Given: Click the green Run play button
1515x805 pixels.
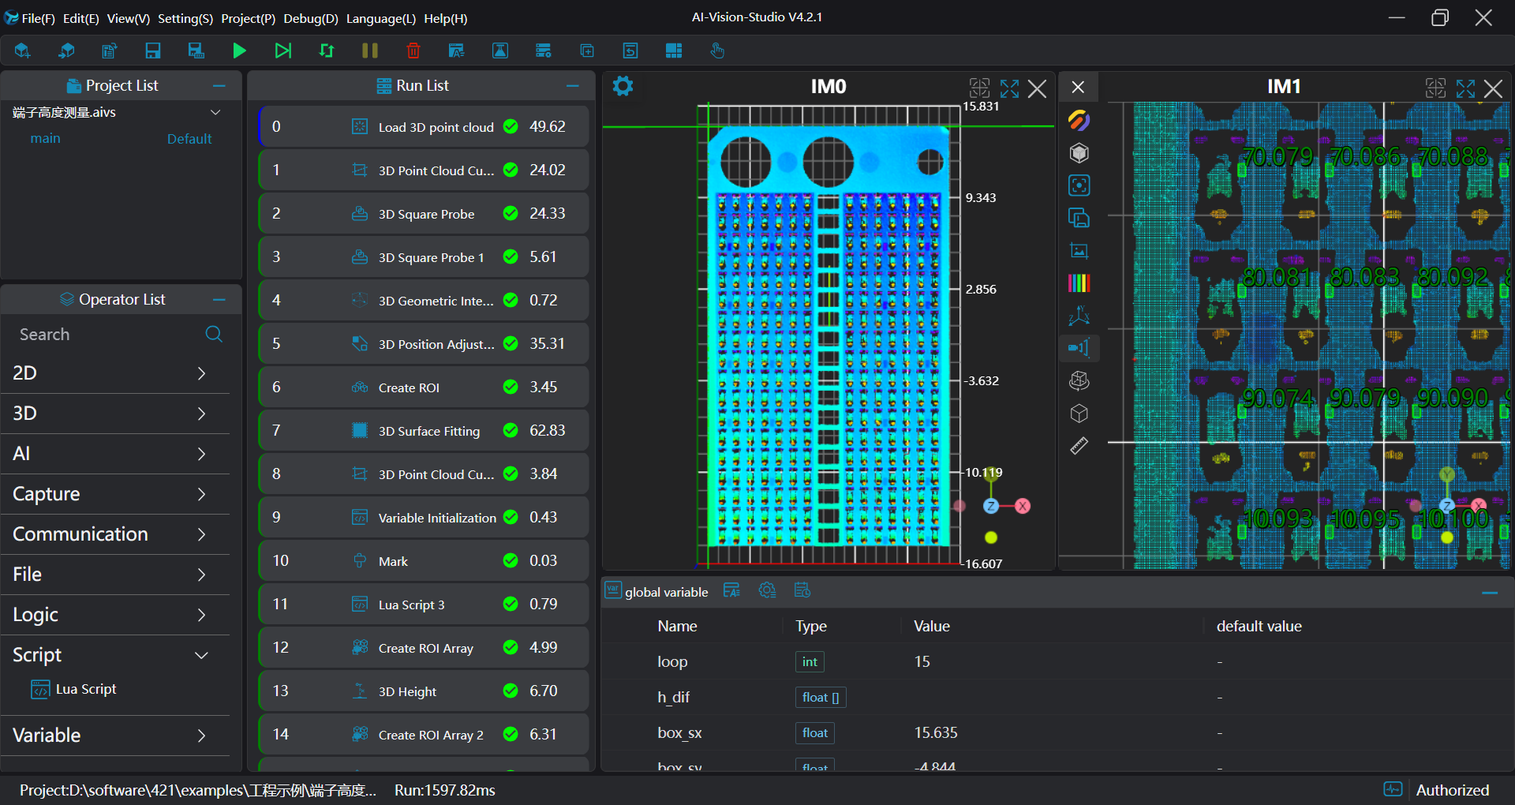Looking at the screenshot, I should [x=239, y=51].
